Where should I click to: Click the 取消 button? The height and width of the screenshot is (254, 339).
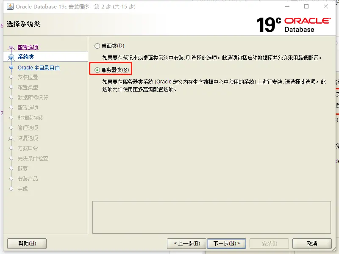pyautogui.click(x=312, y=244)
